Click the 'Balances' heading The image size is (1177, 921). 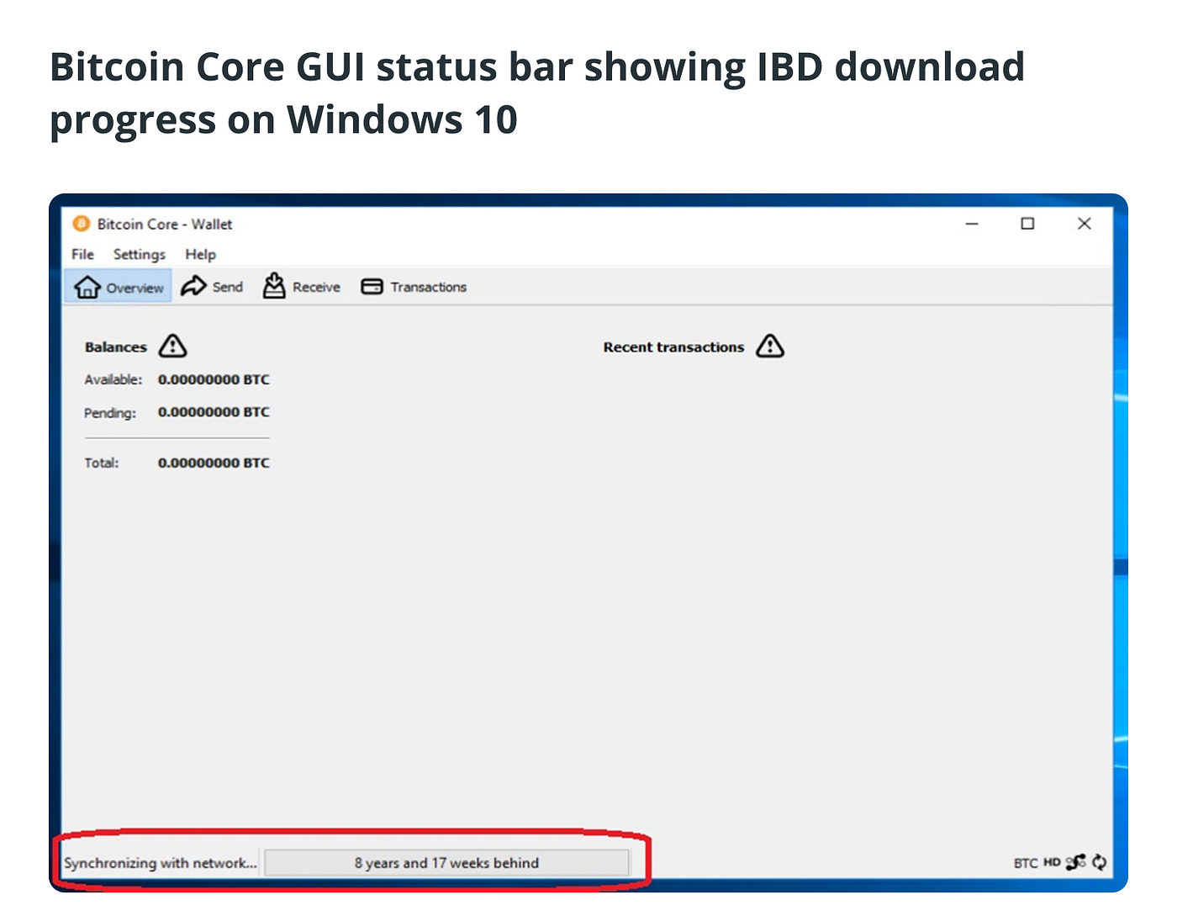[x=116, y=347]
